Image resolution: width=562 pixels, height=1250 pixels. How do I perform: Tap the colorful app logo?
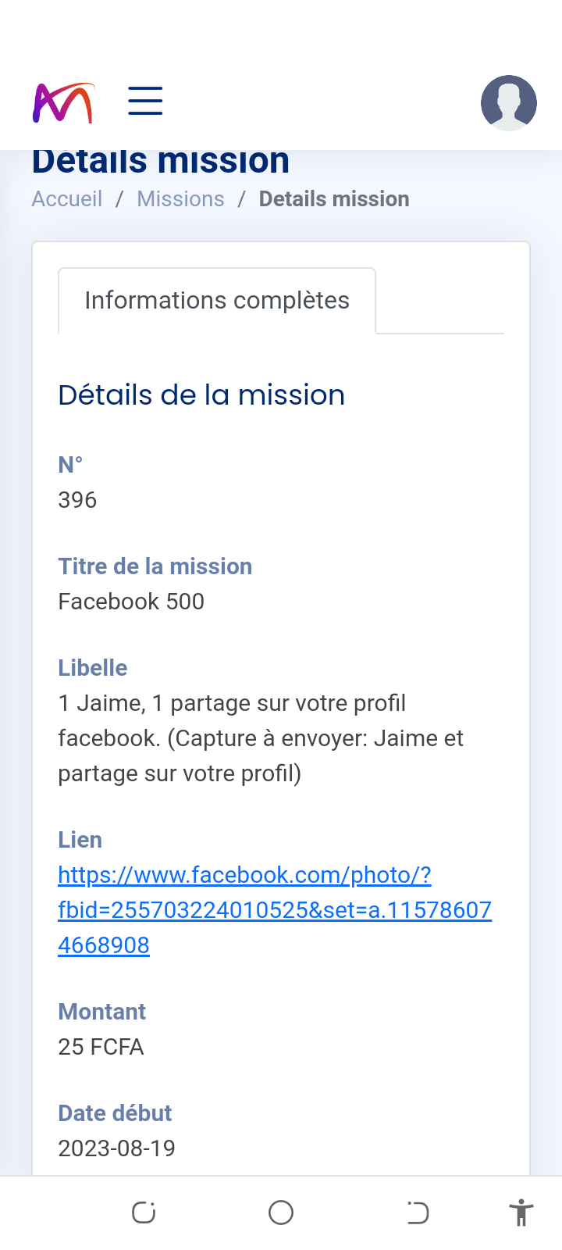point(63,102)
